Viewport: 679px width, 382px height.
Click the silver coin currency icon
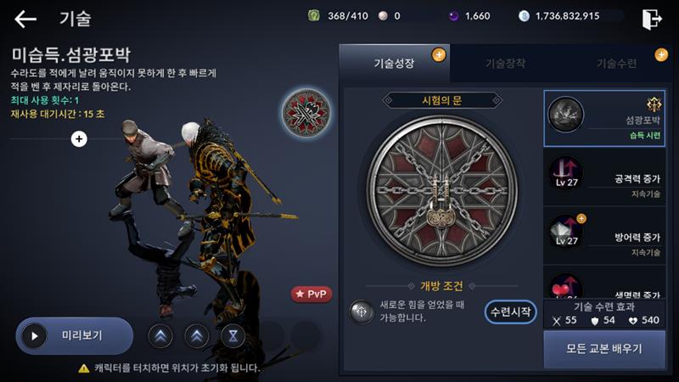coord(524,16)
